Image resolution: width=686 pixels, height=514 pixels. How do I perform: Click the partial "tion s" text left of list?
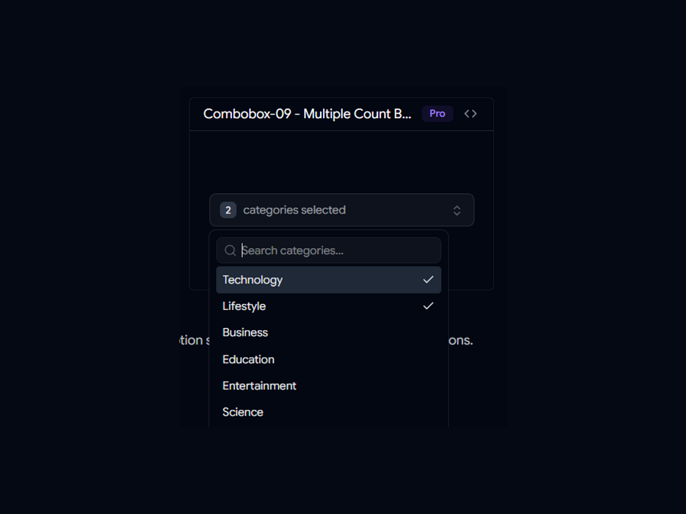point(194,340)
